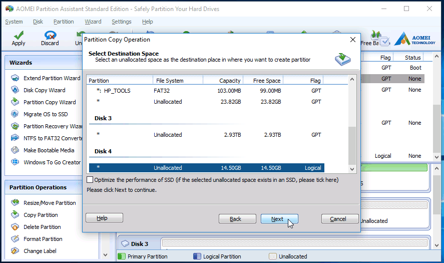The height and width of the screenshot is (263, 444).
Task: Open the Disk menu
Action: [x=38, y=22]
